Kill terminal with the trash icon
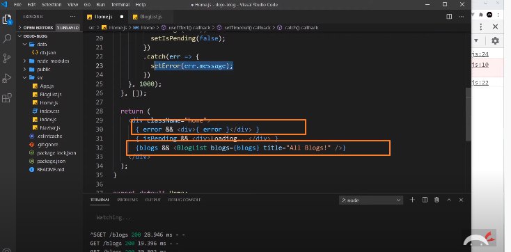The width and height of the screenshot is (511, 252). tap(437, 200)
